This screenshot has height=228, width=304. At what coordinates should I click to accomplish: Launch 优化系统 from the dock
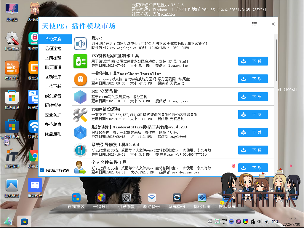coord(202,198)
